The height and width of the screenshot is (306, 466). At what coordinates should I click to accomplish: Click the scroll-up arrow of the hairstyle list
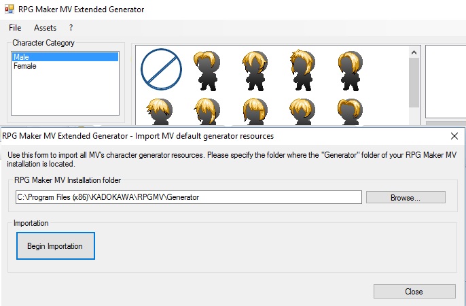point(414,52)
